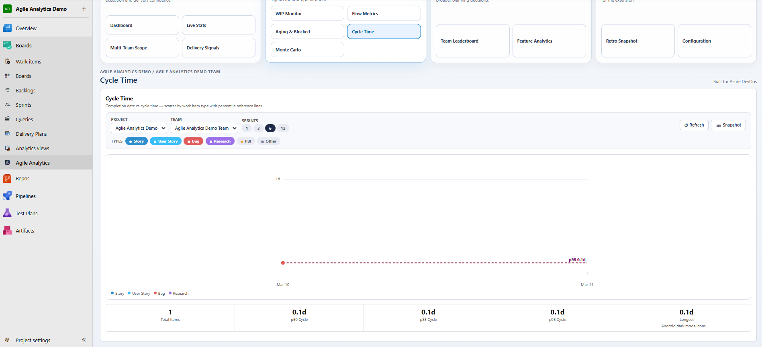Open the Team dropdown
Viewport: 762px width, 347px height.
(204, 128)
